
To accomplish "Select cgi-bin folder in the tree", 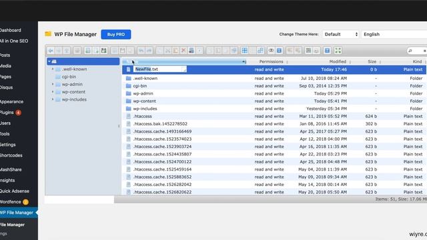I will point(69,77).
